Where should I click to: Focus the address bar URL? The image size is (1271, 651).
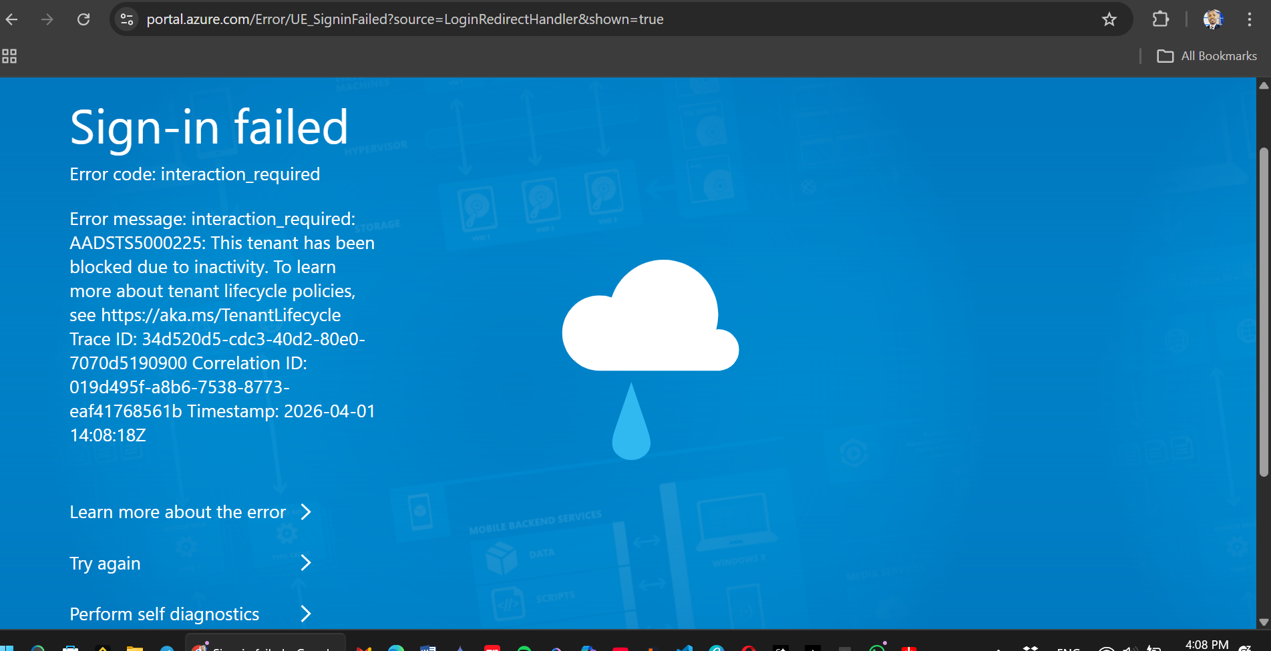tap(405, 19)
